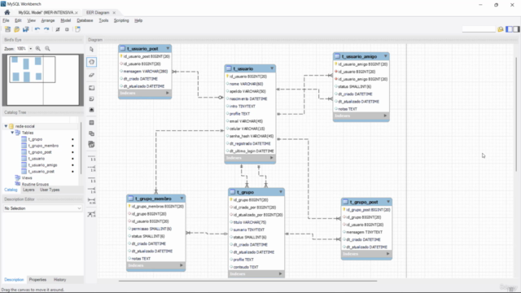Screen dimensions: 521x293
Task: Choose the insert image tool
Action: (x=92, y=110)
